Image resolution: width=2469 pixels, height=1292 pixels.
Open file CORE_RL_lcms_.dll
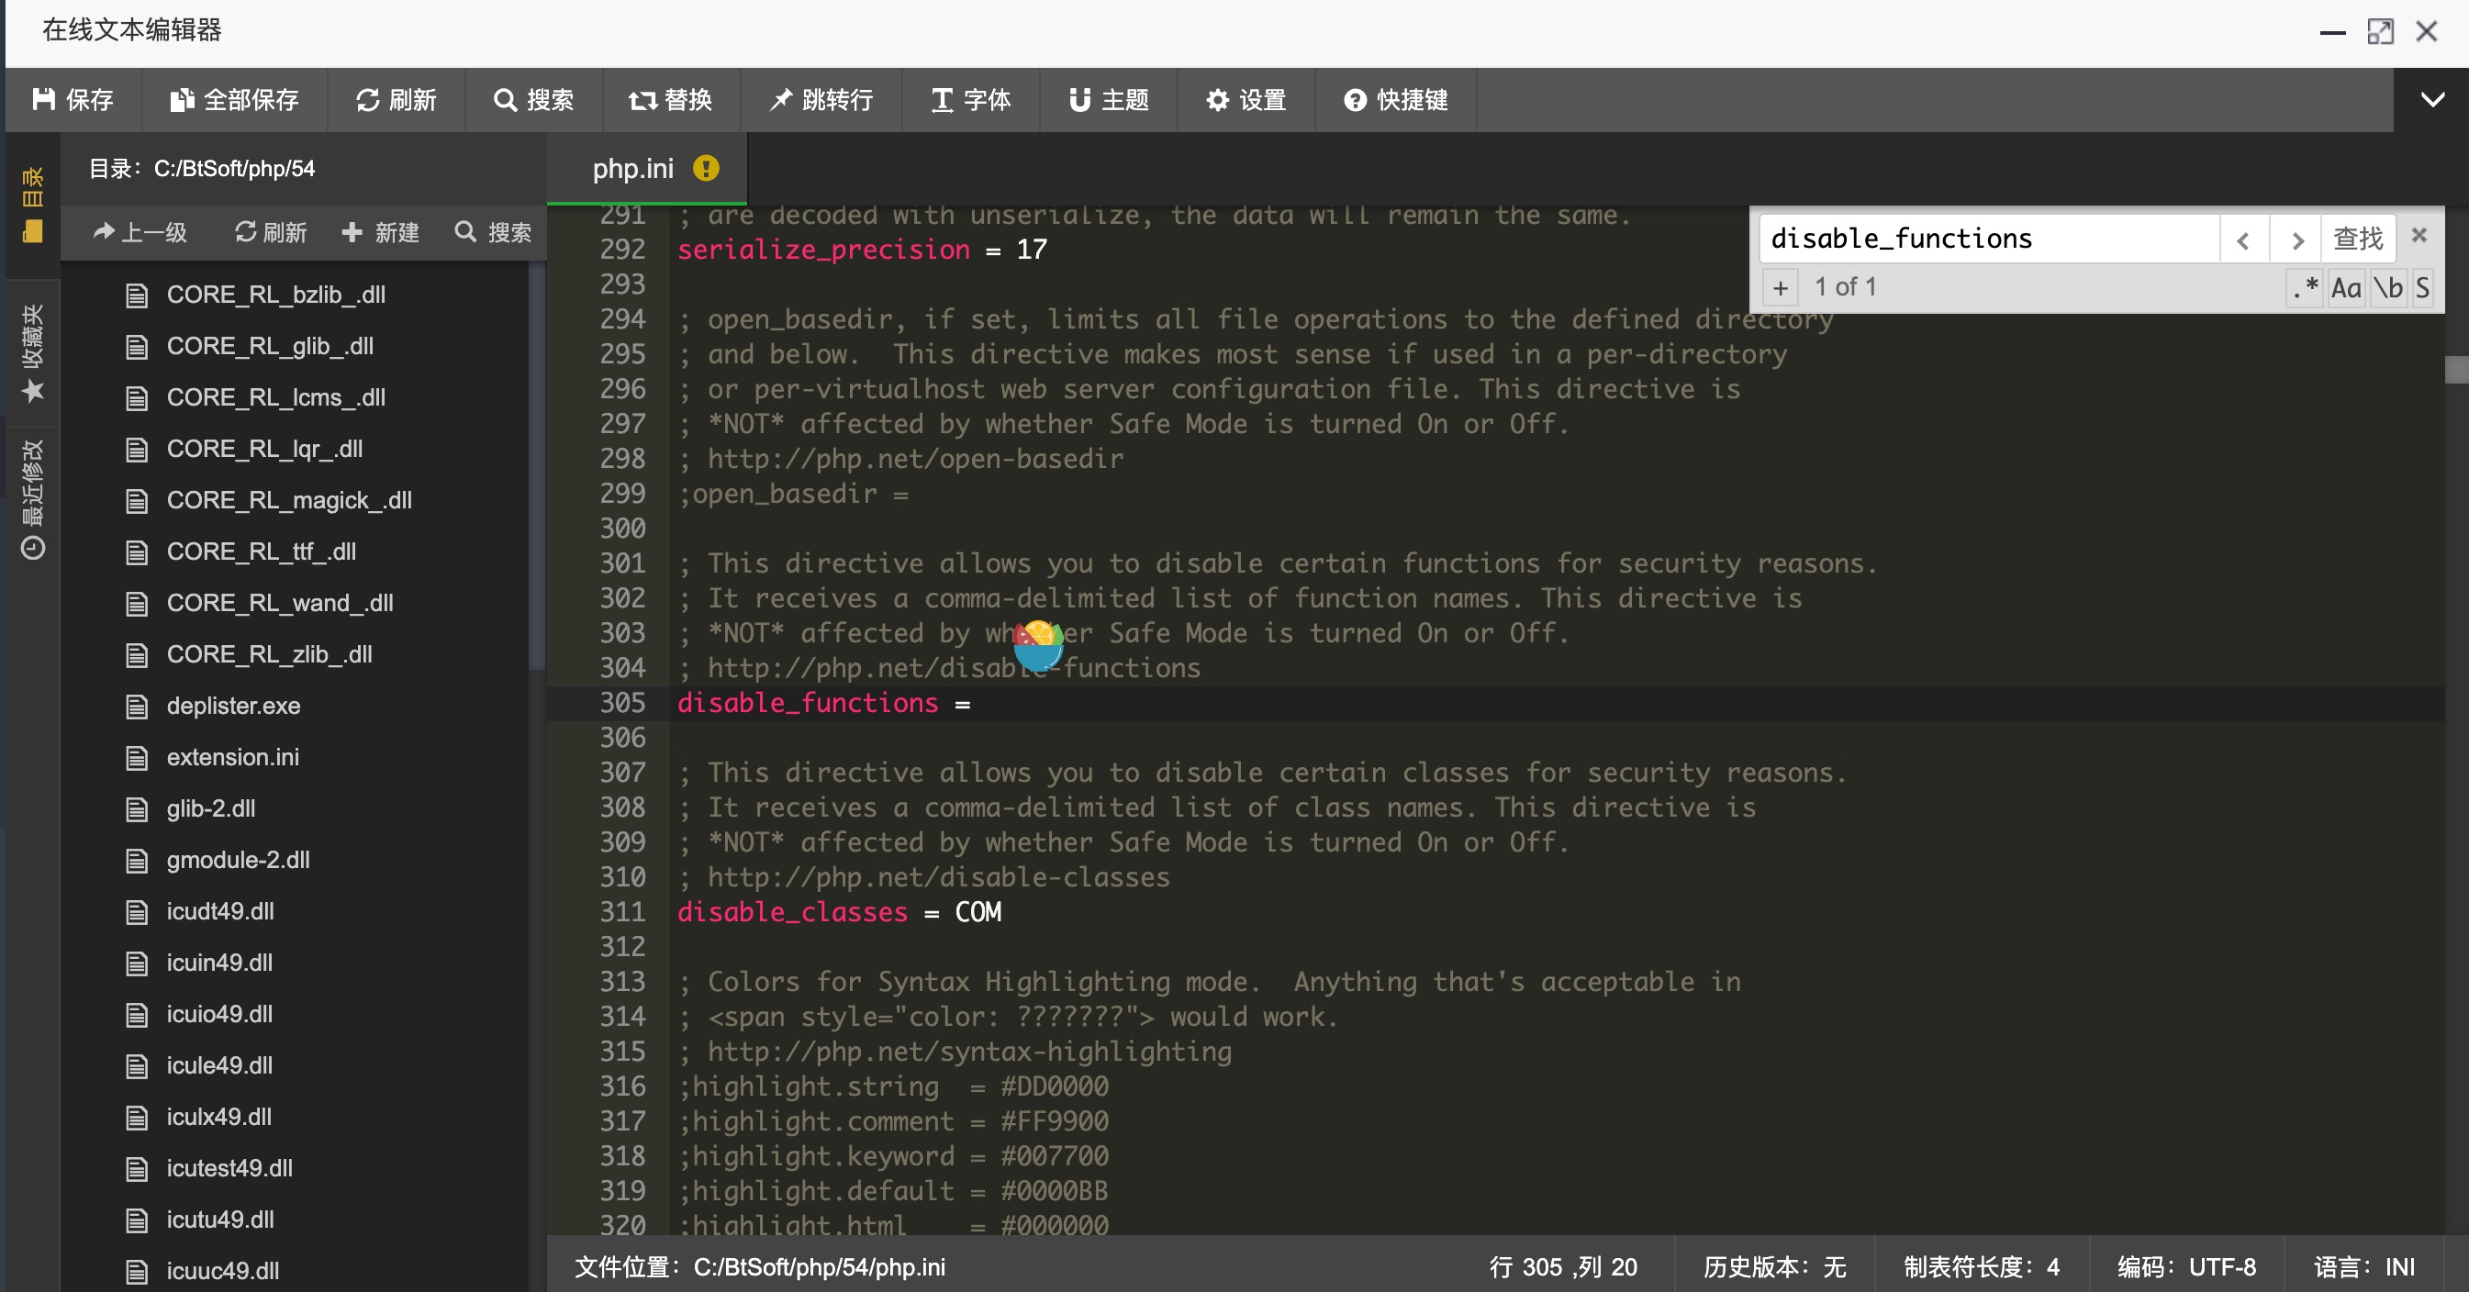pyautogui.click(x=276, y=397)
